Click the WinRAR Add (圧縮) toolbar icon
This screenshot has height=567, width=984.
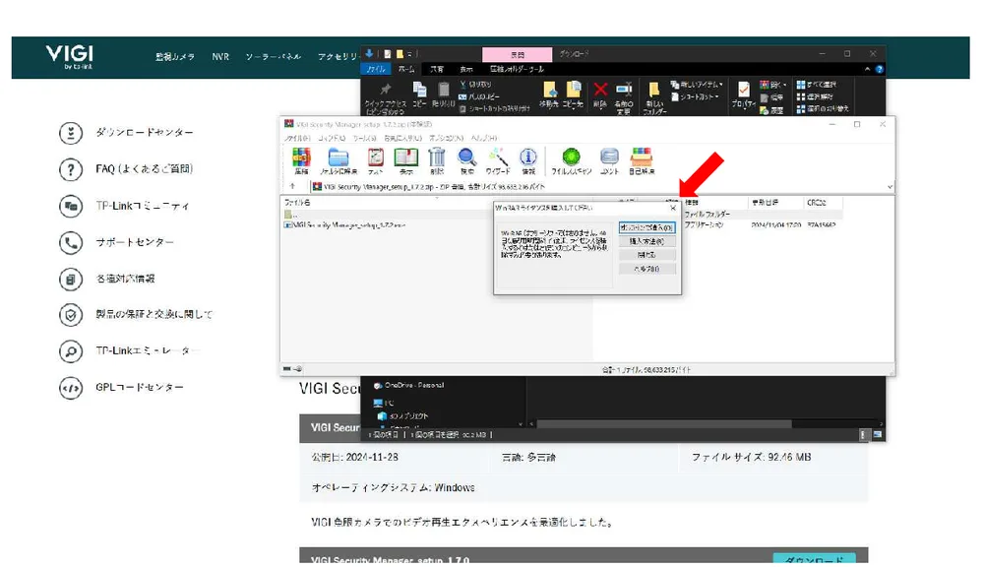(x=301, y=160)
